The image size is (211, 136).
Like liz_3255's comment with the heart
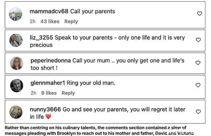pos(198,40)
